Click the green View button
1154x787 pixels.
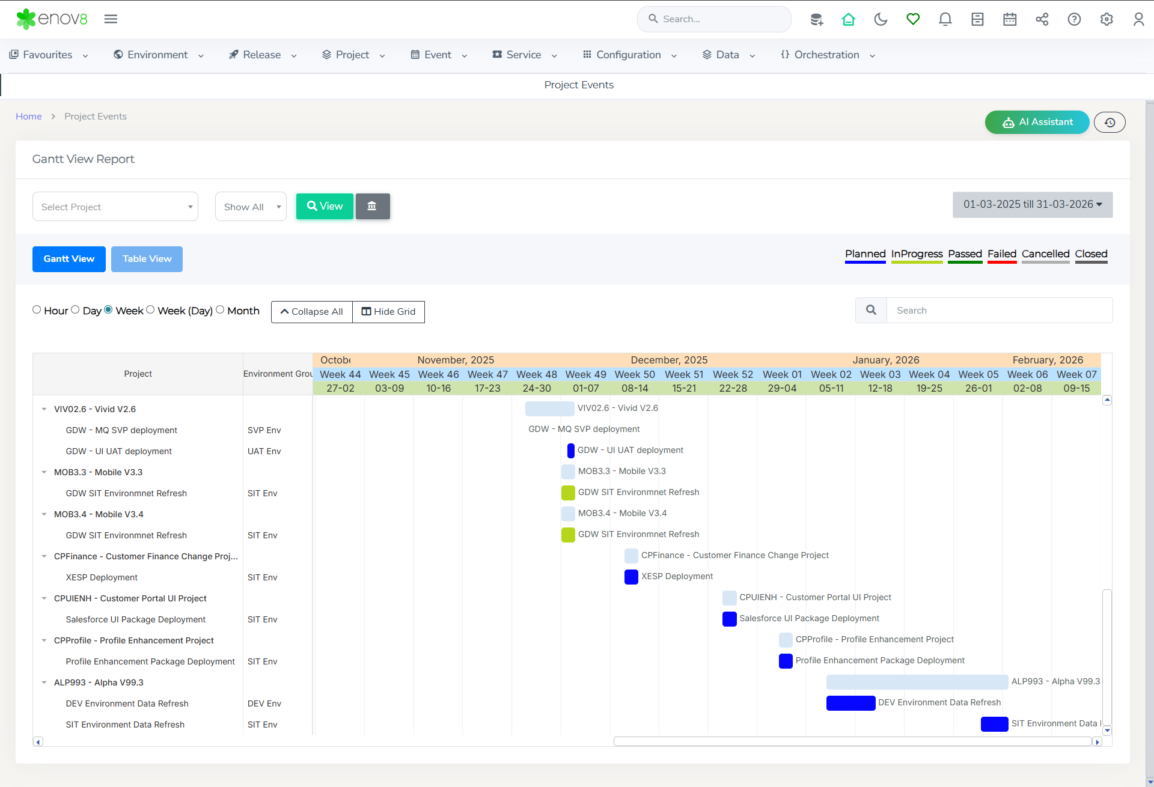click(x=325, y=206)
